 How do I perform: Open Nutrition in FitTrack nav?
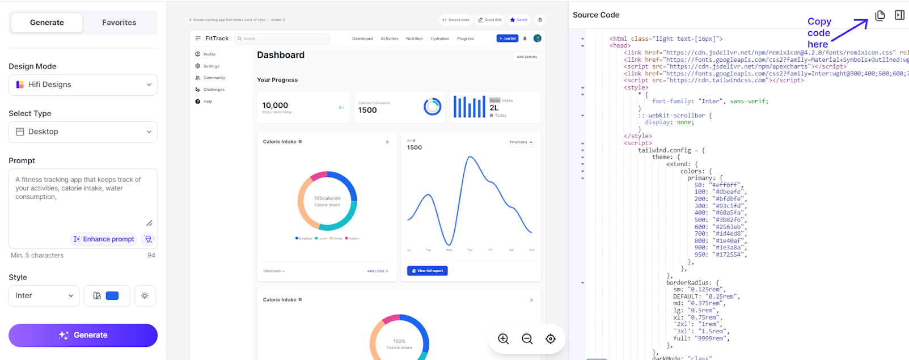click(x=415, y=39)
